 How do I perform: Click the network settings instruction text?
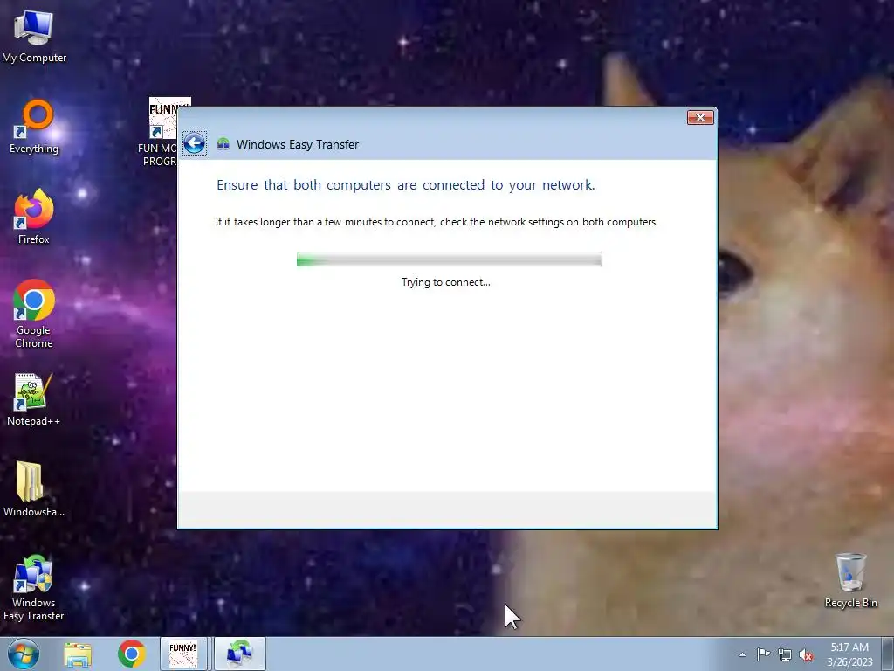(437, 222)
